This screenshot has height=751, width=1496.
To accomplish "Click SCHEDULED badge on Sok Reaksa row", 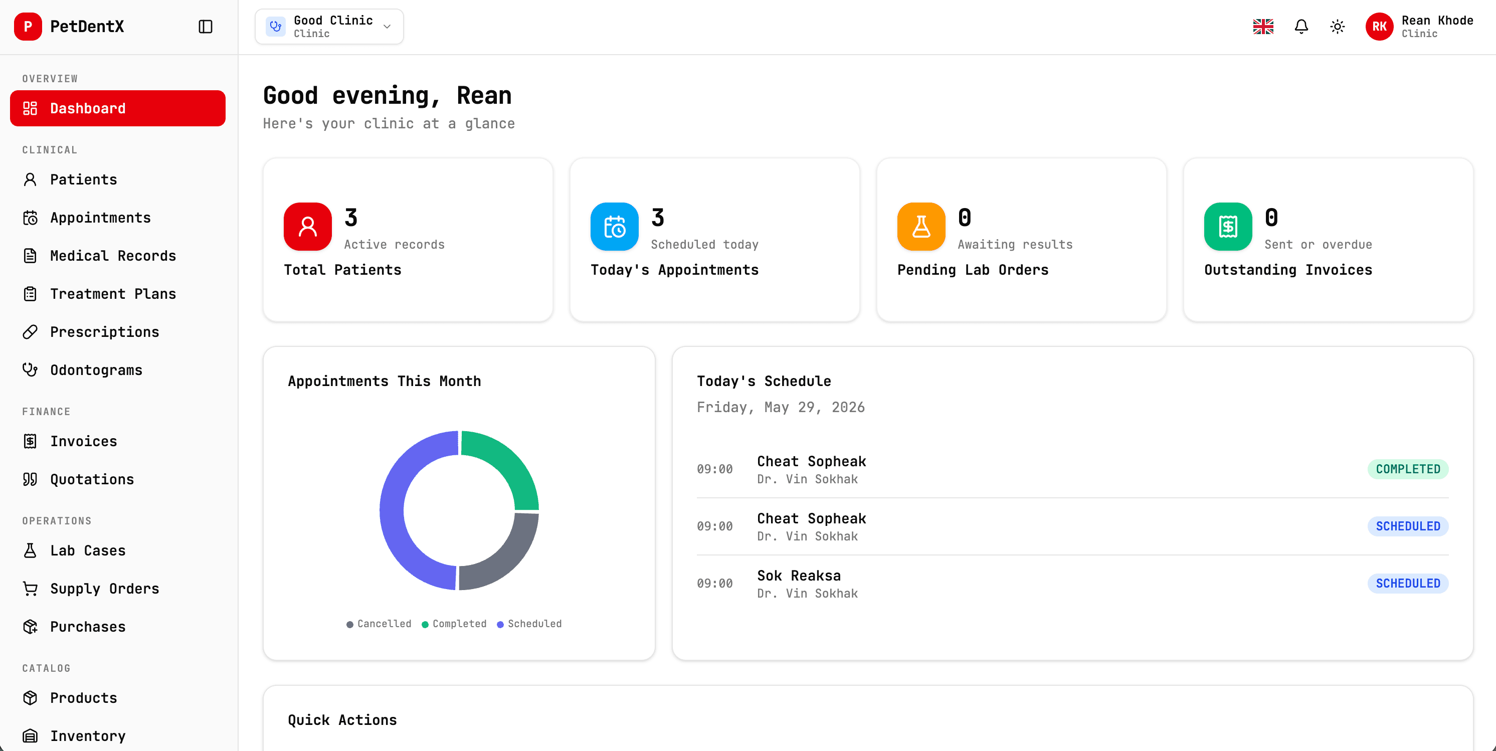I will click(1408, 583).
